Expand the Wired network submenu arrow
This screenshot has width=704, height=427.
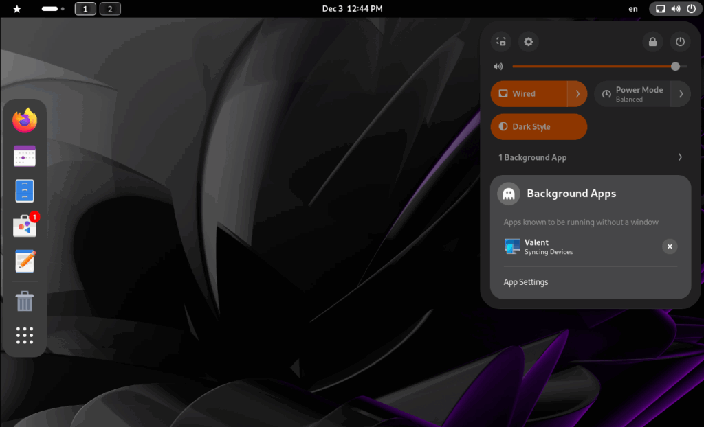pyautogui.click(x=577, y=94)
